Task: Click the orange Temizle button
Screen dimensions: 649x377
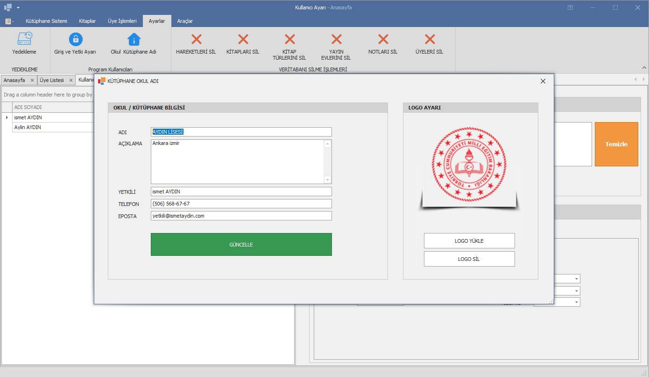Action: pyautogui.click(x=616, y=144)
